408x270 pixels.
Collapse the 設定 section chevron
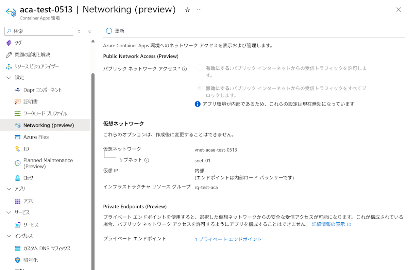(9, 78)
